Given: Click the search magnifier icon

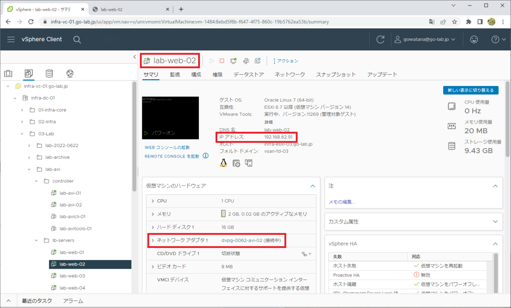Looking at the screenshot, I should [x=77, y=39].
